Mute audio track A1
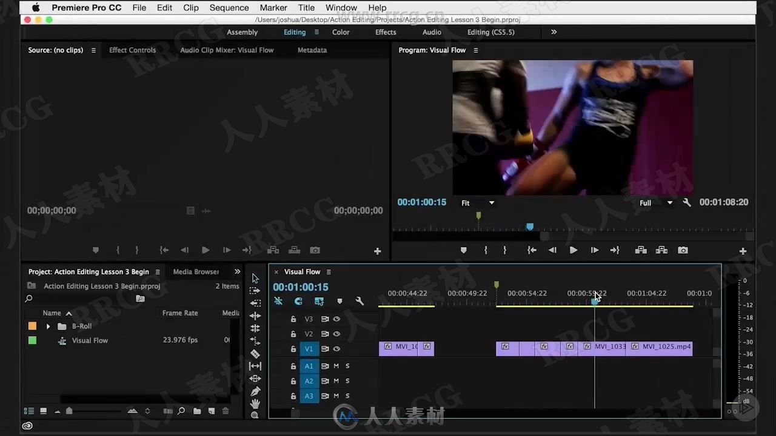Screen dimensions: 776x436 [x=336, y=366]
